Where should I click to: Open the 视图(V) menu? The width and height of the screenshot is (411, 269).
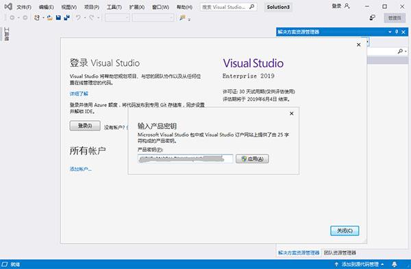click(x=69, y=7)
